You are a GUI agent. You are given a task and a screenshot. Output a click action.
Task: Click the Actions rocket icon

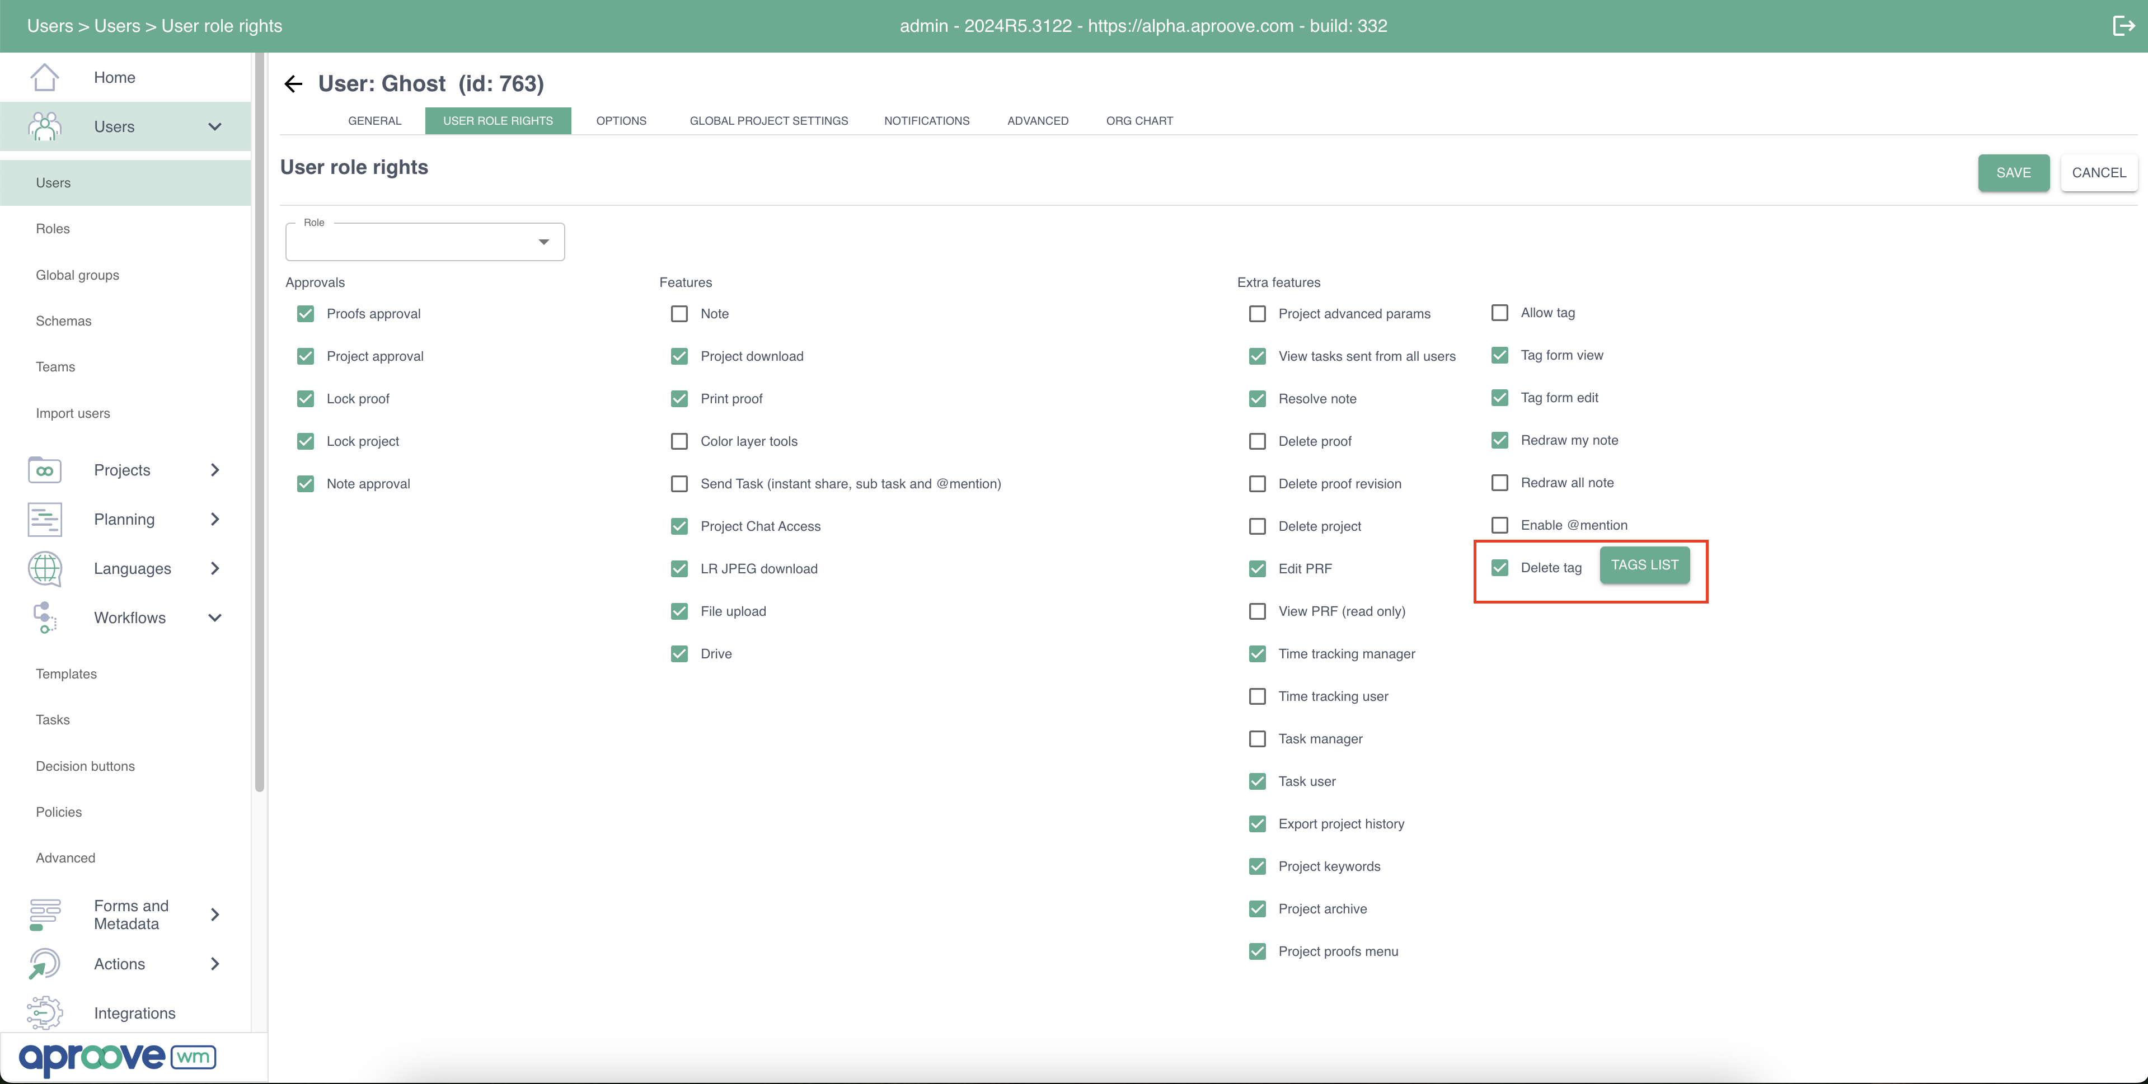pos(44,963)
